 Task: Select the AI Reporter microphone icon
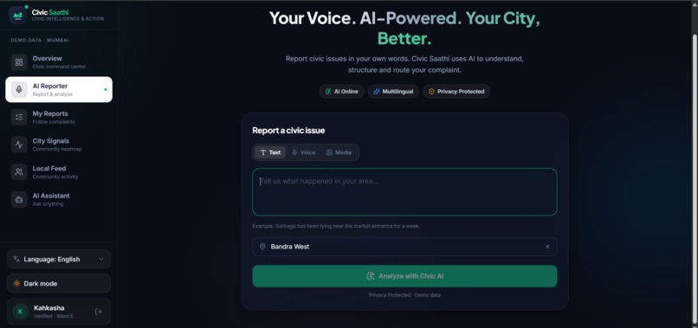tap(19, 89)
